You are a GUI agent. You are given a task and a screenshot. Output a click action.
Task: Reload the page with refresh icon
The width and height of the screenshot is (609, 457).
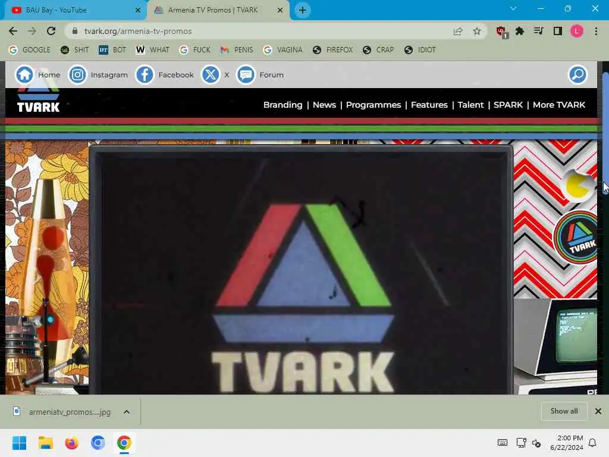click(51, 31)
